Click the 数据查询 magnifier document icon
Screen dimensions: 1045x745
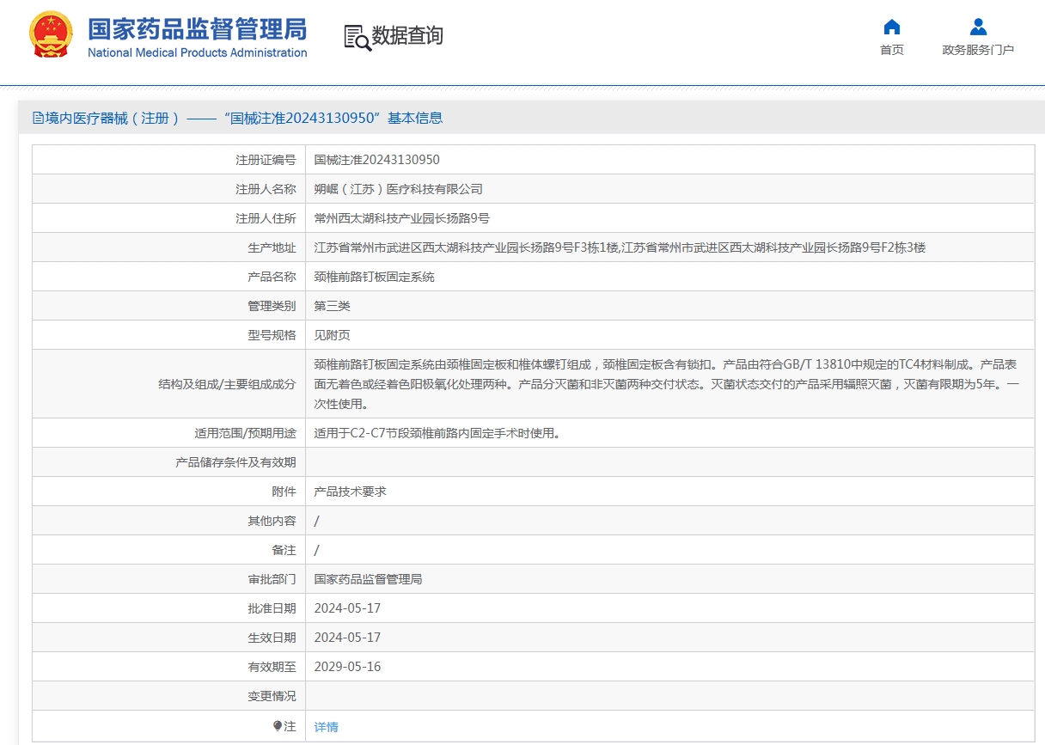357,37
